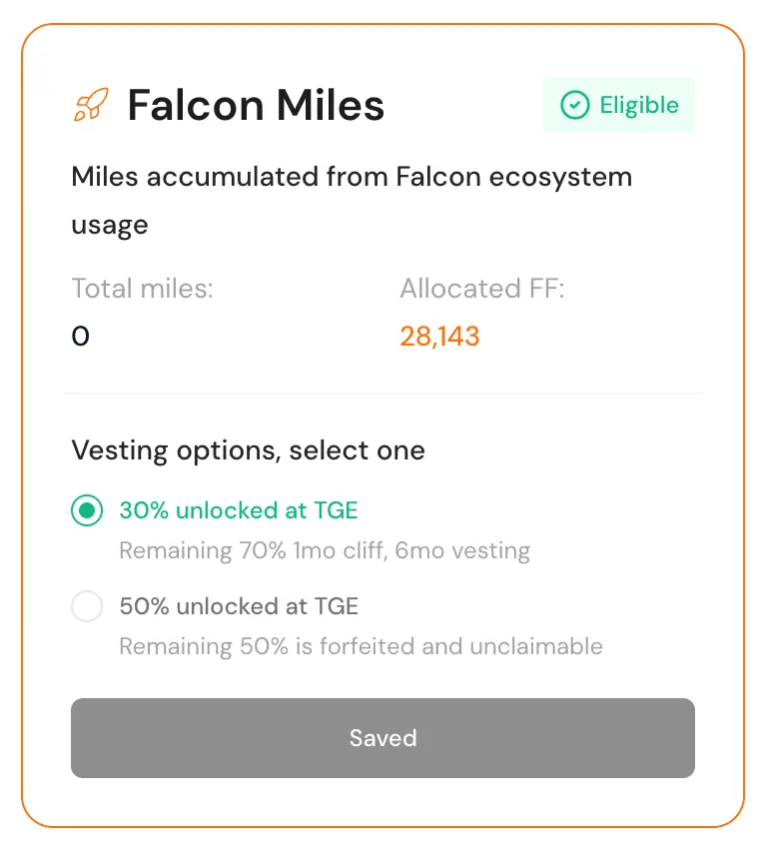This screenshot has width=769, height=849.
Task: Click the divider line below the miles totals
Action: 384,394
